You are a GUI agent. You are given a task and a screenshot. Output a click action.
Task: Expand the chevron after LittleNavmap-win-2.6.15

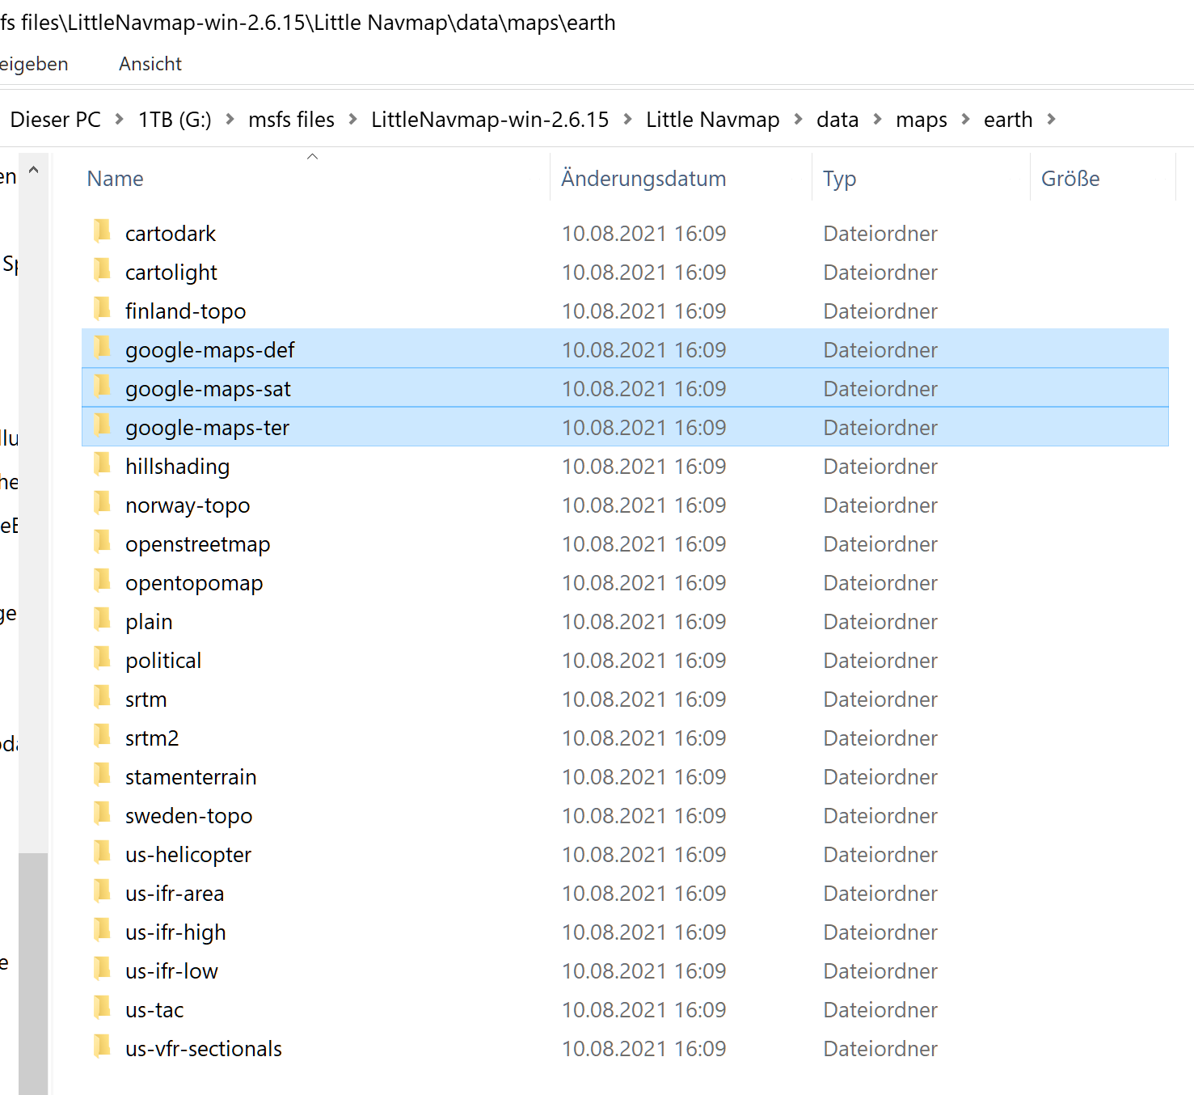coord(628,120)
